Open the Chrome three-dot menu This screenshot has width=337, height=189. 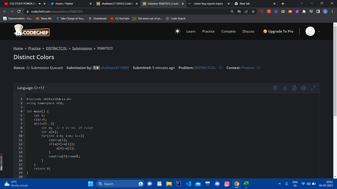click(332, 11)
